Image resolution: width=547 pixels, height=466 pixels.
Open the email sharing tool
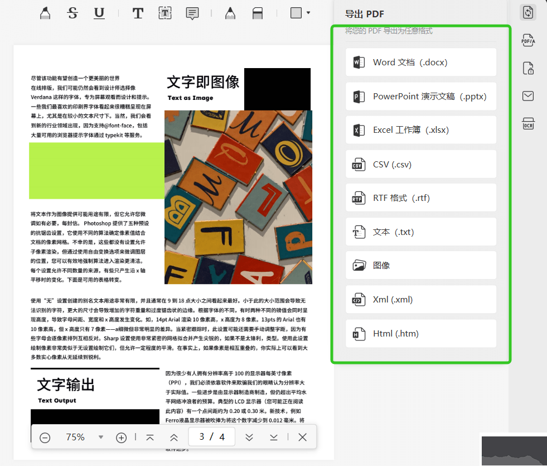coord(528,96)
